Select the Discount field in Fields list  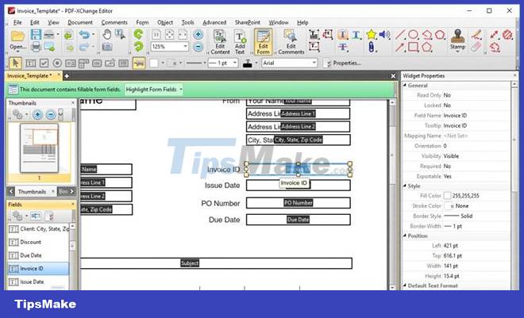[38, 242]
